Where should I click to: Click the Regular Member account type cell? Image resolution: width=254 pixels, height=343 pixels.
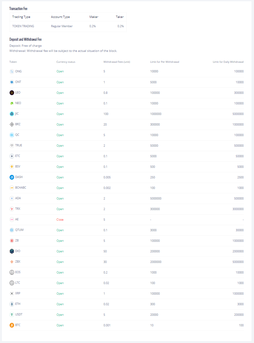tap(62, 26)
